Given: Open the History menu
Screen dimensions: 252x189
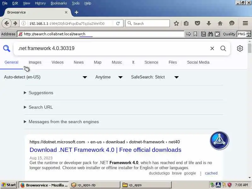Looking at the screenshot, I should tap(40, 3).
